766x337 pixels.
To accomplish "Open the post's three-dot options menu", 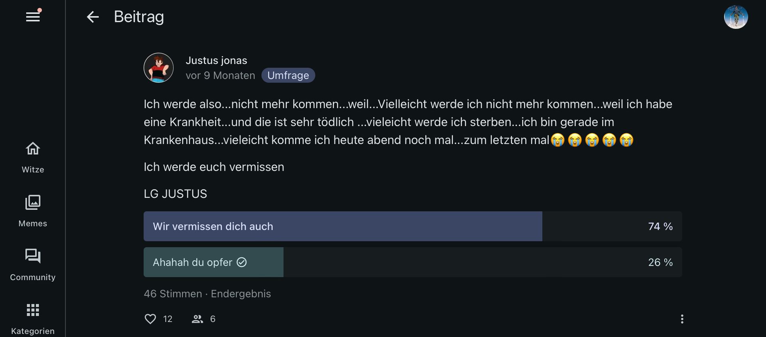I will click(x=682, y=319).
